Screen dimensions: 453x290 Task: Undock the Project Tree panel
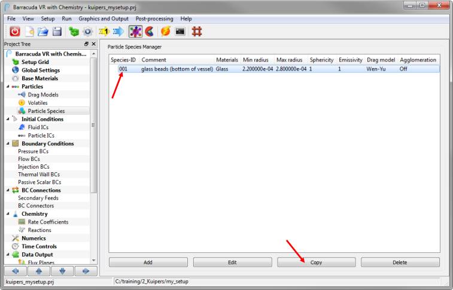click(86, 44)
